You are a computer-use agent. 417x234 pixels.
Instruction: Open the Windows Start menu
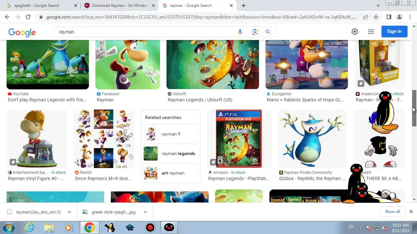(x=9, y=227)
